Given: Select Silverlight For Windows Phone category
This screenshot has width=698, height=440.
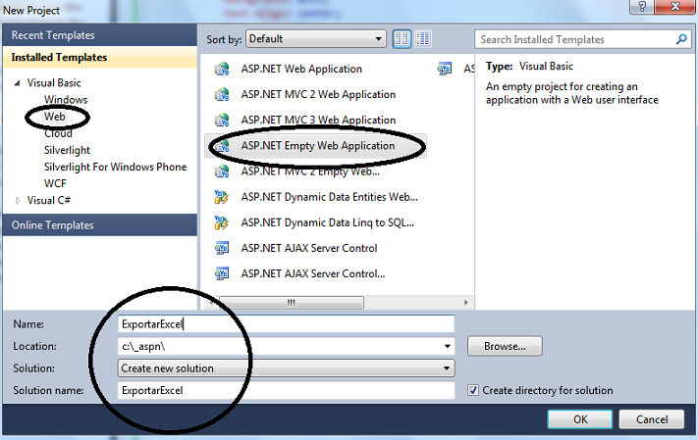Looking at the screenshot, I should point(115,168).
